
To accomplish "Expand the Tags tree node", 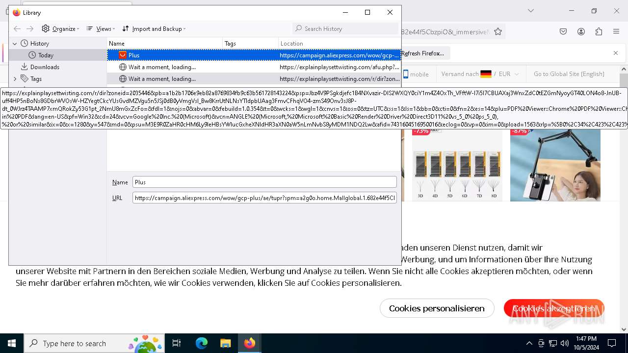I will [x=15, y=79].
